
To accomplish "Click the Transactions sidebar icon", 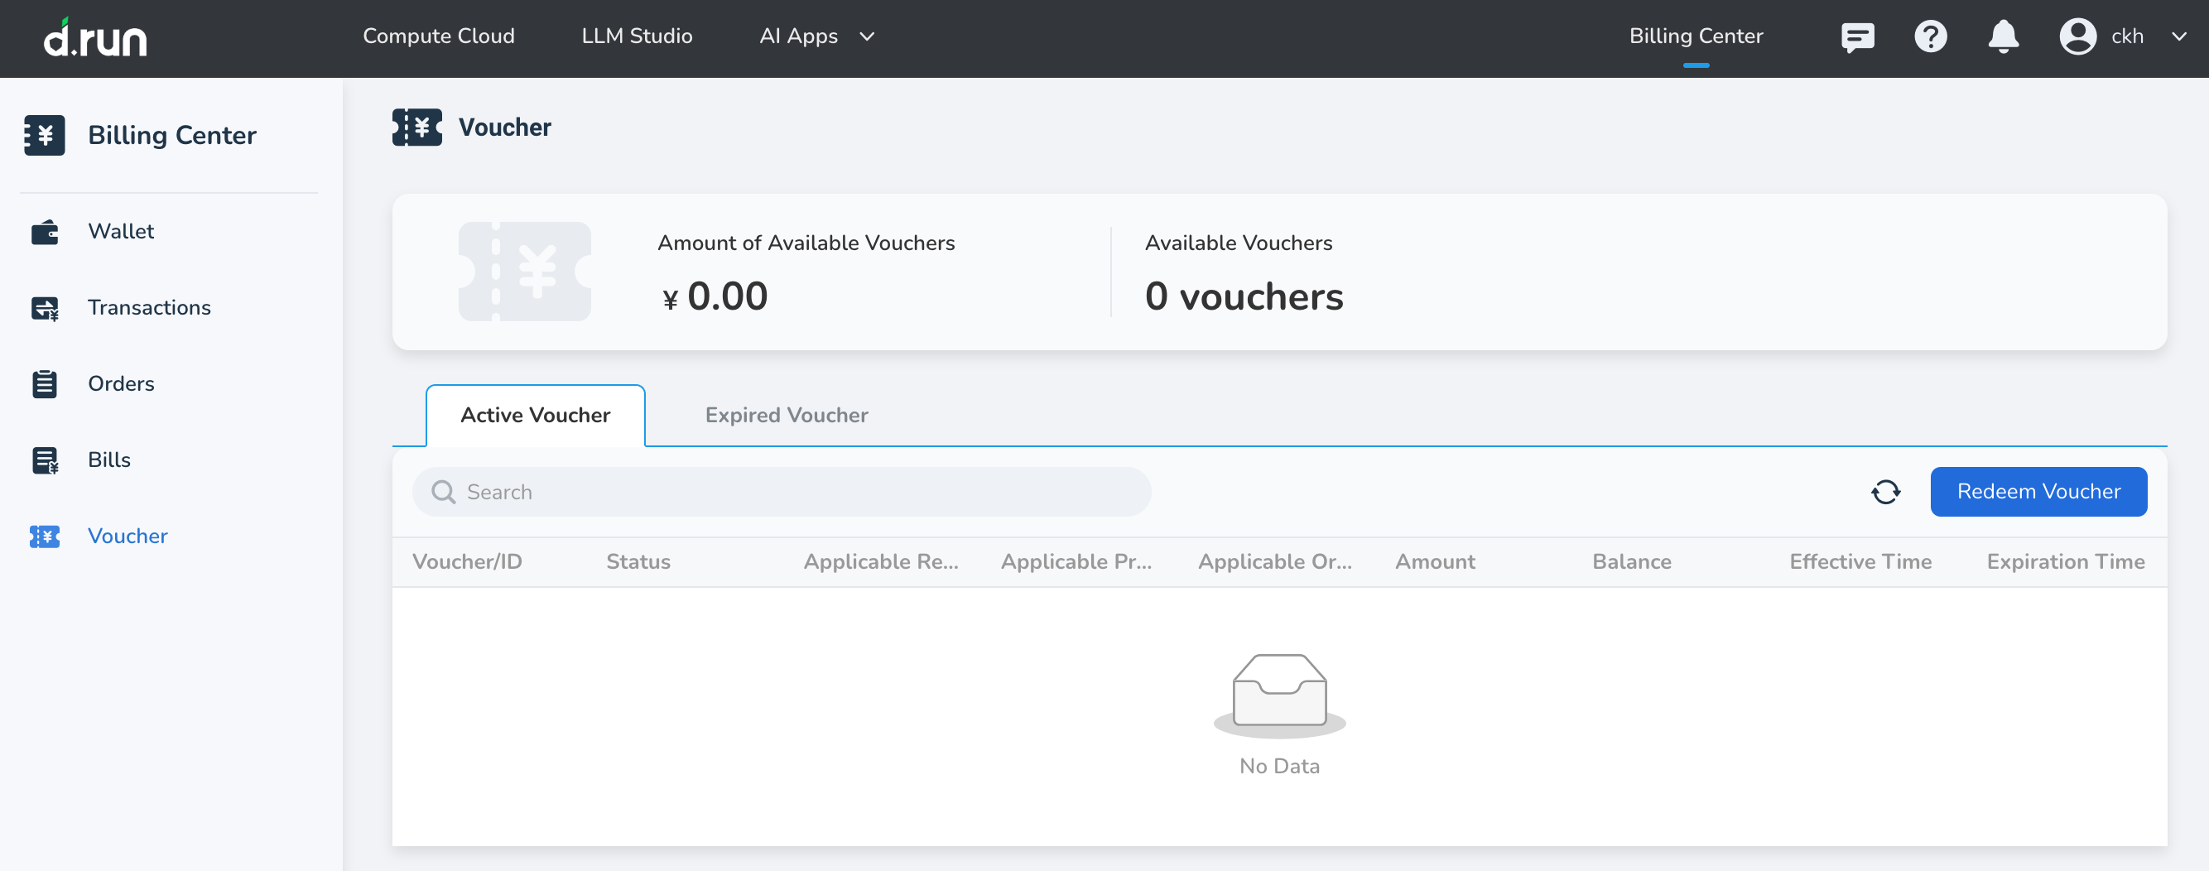I will [45, 307].
